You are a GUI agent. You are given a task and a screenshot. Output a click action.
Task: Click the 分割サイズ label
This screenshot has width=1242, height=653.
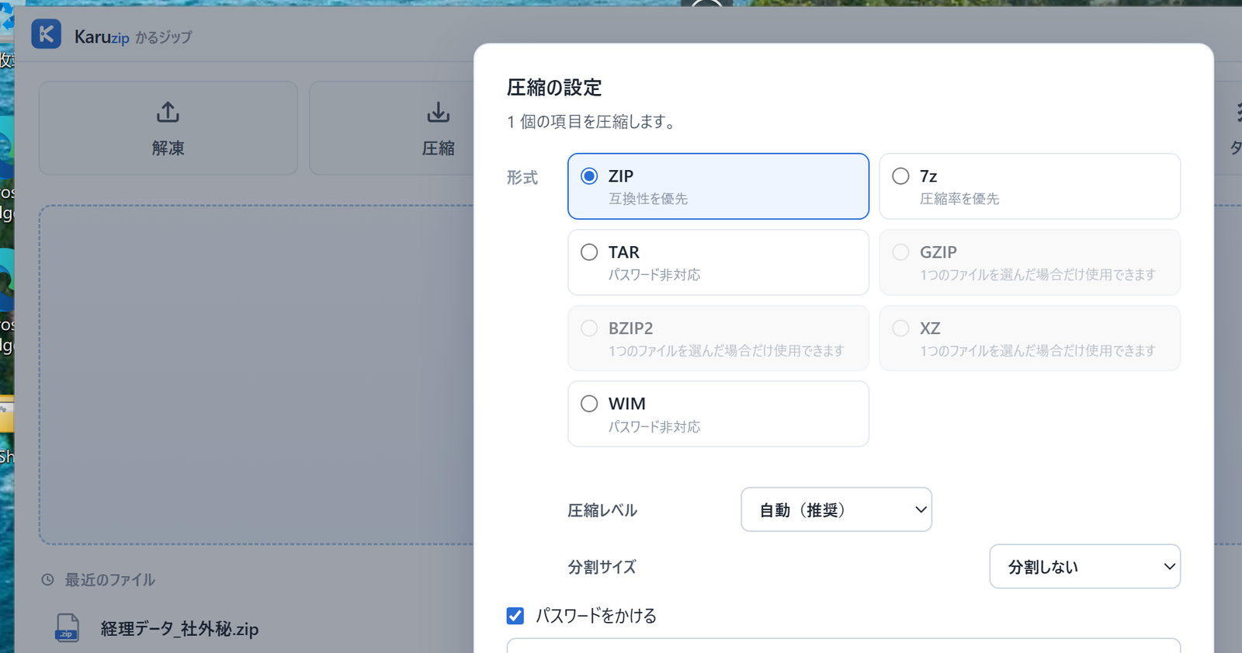point(602,567)
